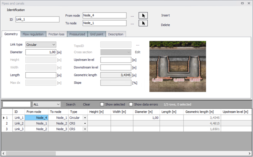Click the scrollbar left arrow
The image size is (253, 157).
pyautogui.click(x=3, y=153)
